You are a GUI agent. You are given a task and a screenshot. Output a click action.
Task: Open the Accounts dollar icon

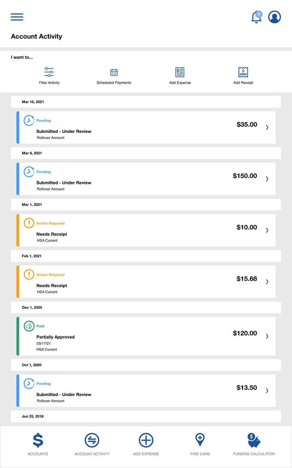click(x=38, y=440)
